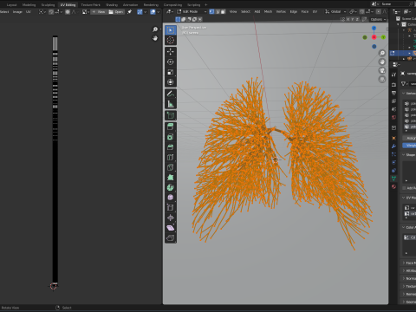Select the Annotate tool

click(x=171, y=94)
